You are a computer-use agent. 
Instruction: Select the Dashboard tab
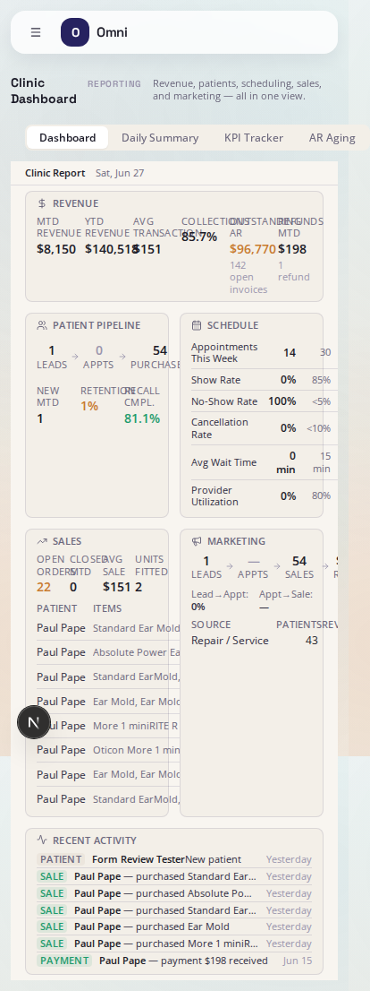click(67, 138)
